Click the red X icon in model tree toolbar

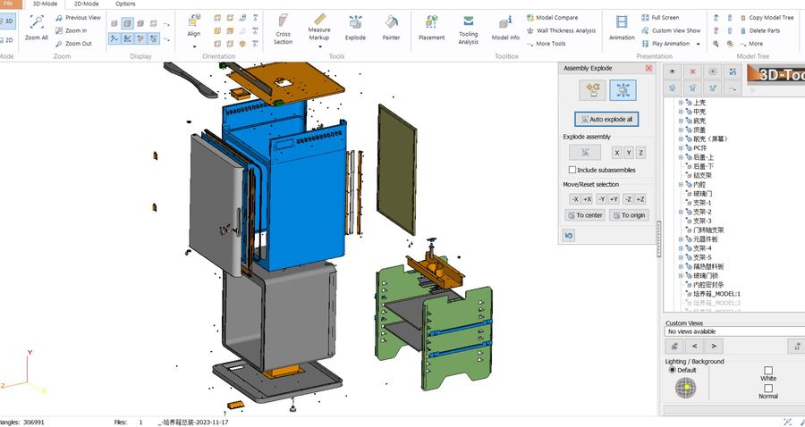pyautogui.click(x=692, y=71)
